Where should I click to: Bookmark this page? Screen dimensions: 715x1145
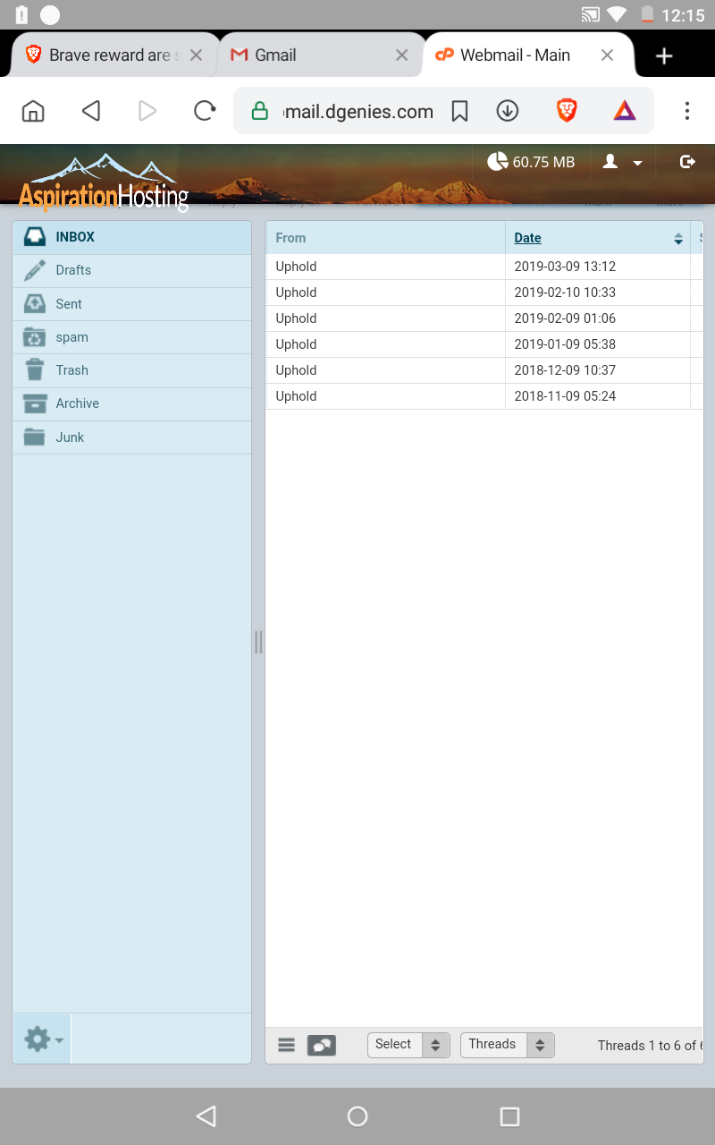tap(459, 111)
